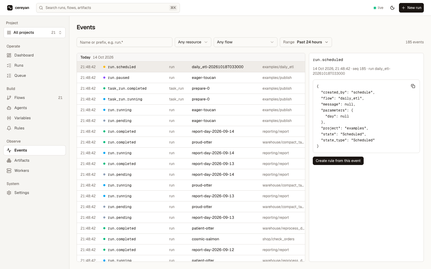Click the Runs list icon
Image resolution: width=431 pixels, height=269 pixels.
click(9, 65)
